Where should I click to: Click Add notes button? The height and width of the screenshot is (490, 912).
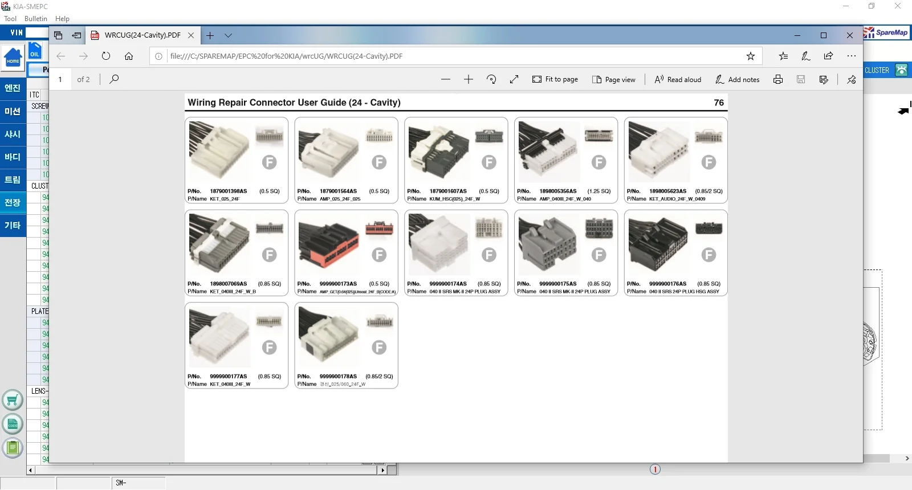738,79
